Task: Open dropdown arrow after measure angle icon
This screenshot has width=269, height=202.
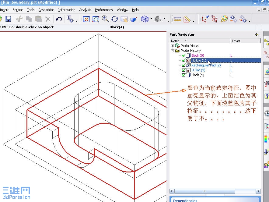Action: coord(194,21)
